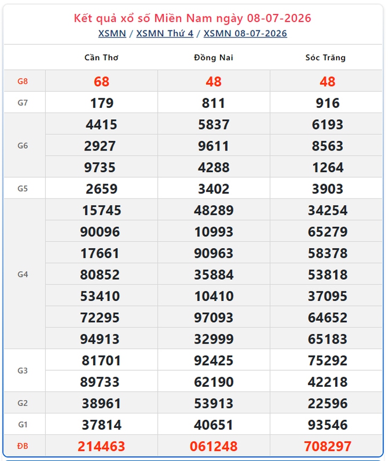Click the G6 prize row label
The width and height of the screenshot is (389, 461).
[22, 146]
